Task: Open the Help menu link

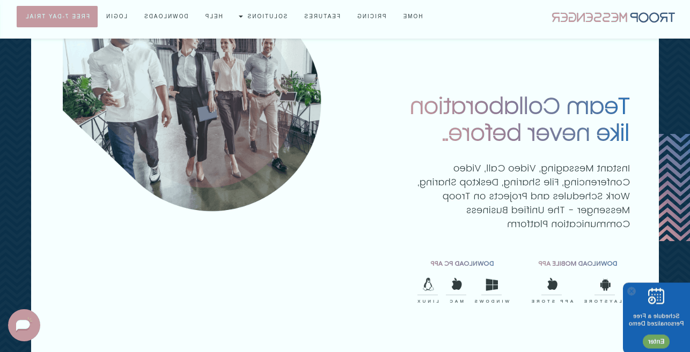Action: pyautogui.click(x=214, y=17)
